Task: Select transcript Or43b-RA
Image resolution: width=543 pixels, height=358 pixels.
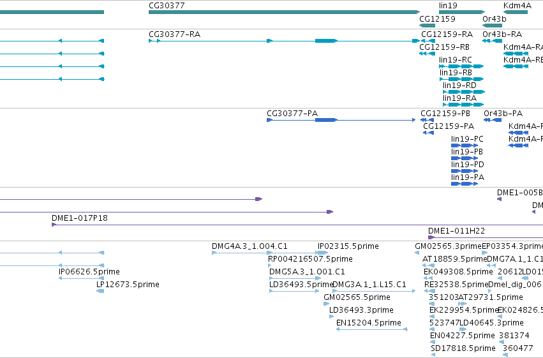Action: [x=492, y=41]
